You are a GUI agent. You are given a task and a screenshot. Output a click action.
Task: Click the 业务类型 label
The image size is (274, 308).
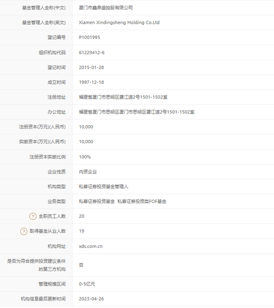click(57, 201)
